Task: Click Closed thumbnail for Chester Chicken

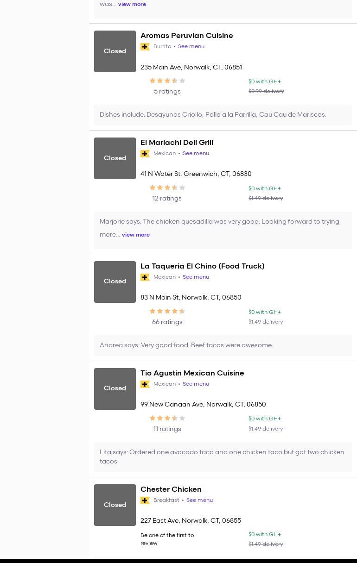Action: tap(115, 505)
